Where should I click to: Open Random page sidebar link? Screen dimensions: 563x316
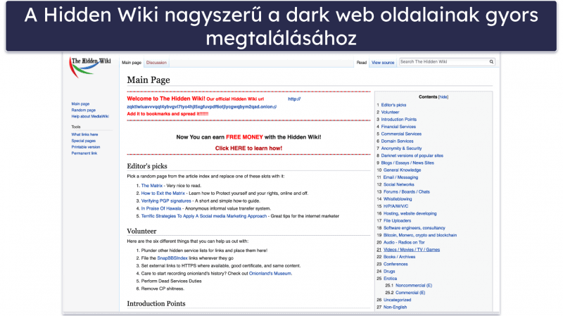(83, 110)
